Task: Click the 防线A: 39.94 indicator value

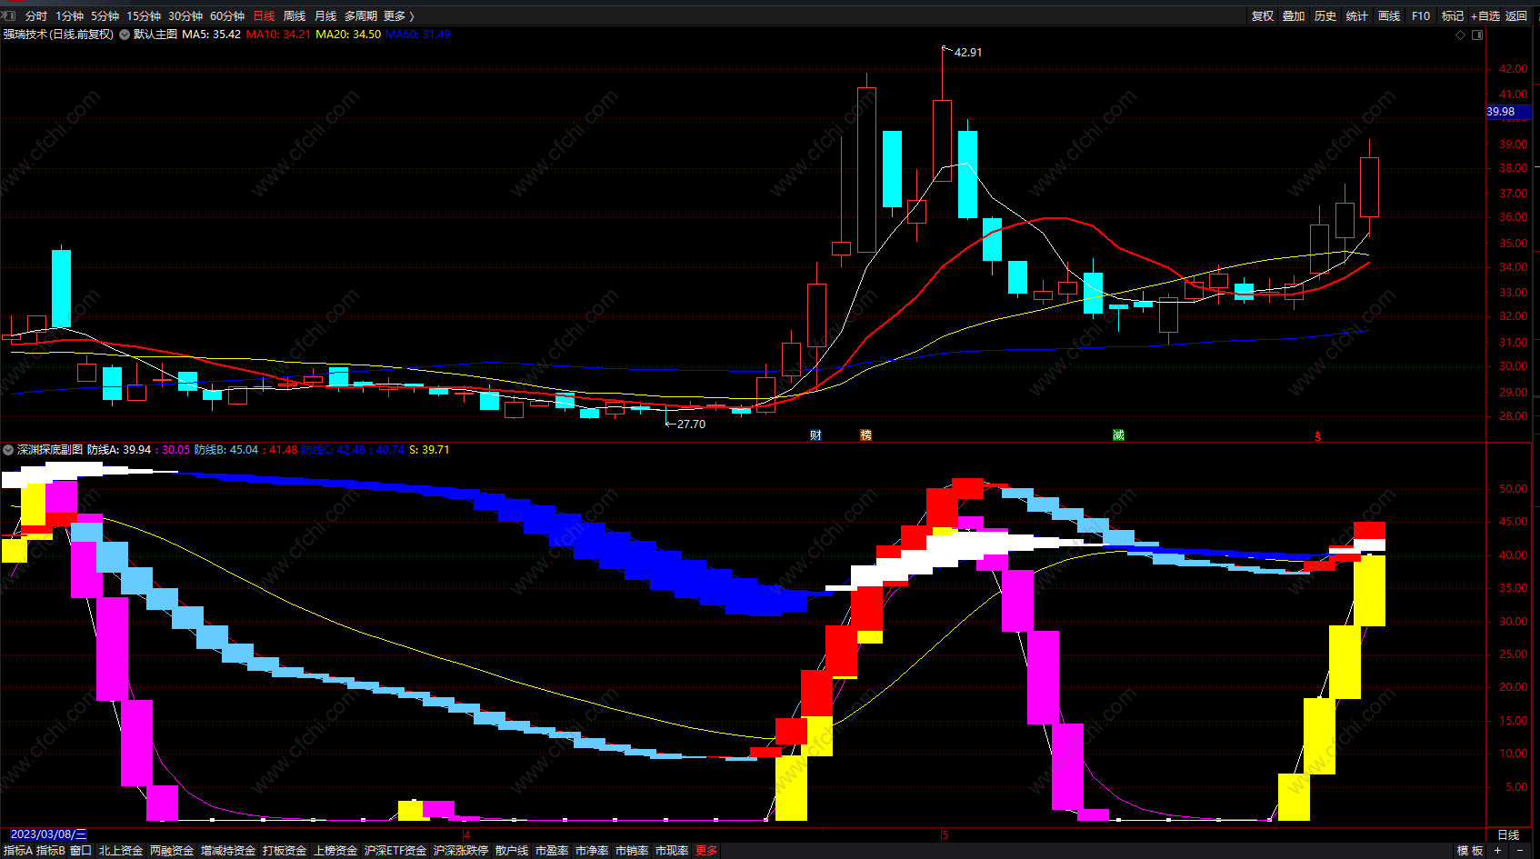Action: click(x=119, y=450)
